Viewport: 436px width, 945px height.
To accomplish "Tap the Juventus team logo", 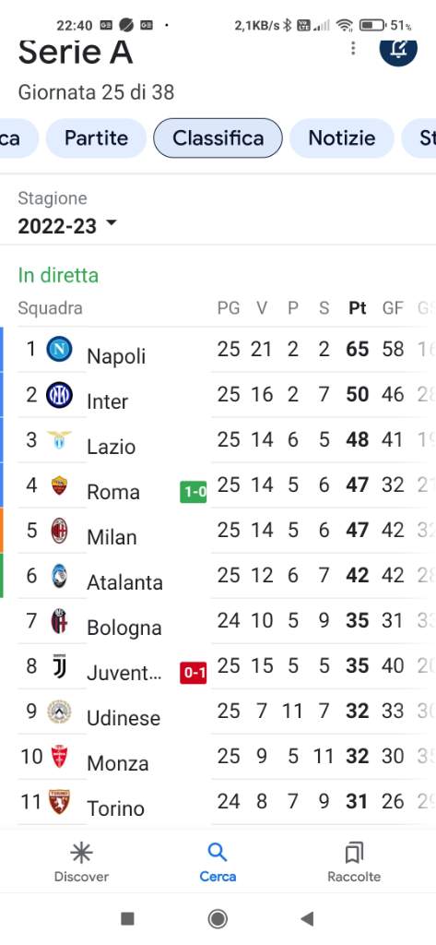I will pos(60,666).
